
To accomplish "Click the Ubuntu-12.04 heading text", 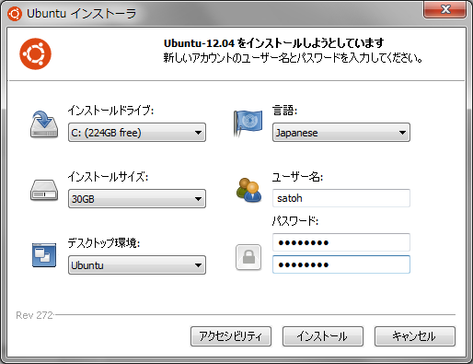I will [x=273, y=43].
